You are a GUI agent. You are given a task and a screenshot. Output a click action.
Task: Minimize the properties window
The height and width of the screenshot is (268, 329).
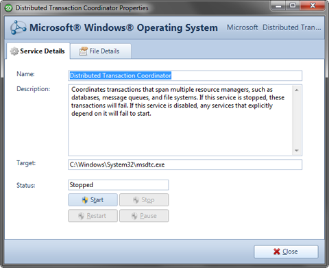pyautogui.click(x=278, y=6)
